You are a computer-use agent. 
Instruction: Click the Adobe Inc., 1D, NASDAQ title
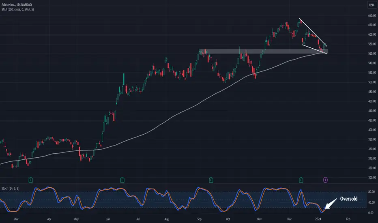[x=17, y=4]
